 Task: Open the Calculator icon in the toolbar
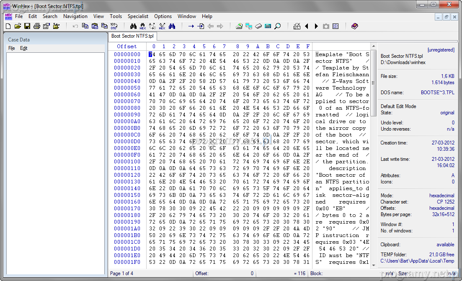(x=268, y=26)
